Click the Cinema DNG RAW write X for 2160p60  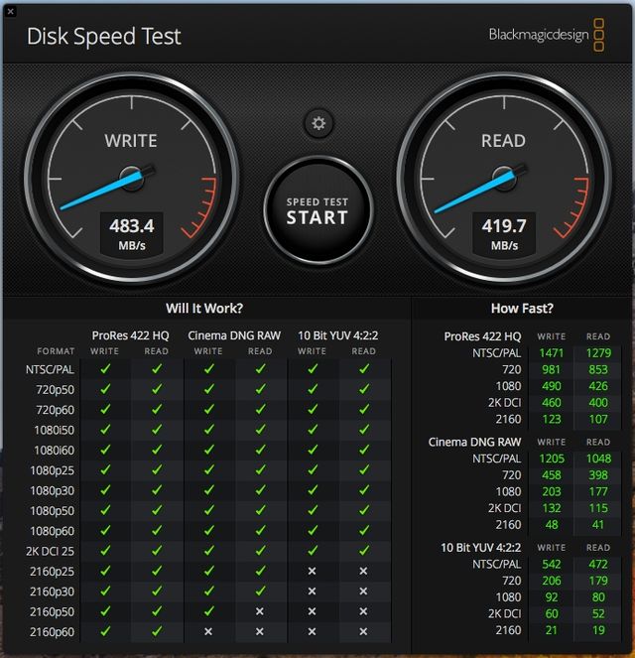208,631
